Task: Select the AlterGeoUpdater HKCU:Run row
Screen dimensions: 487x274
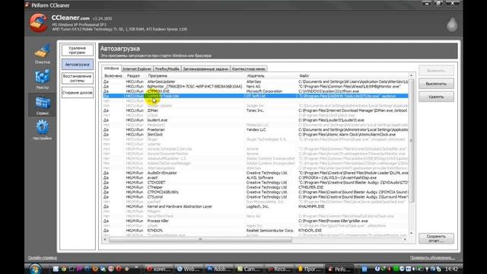Action: click(256, 81)
